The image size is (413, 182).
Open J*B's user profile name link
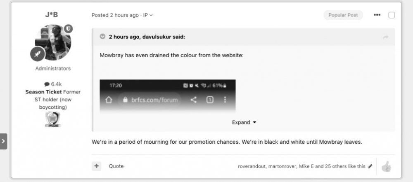52,15
